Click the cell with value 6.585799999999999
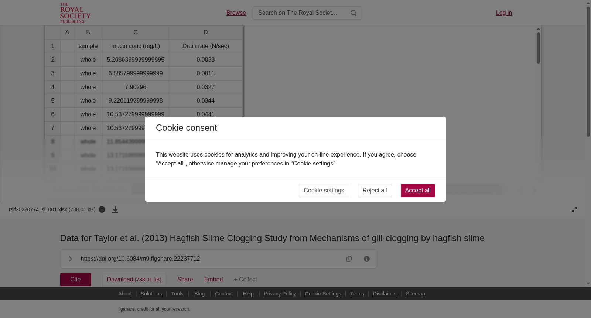Screen dimensions: 591x318 136,73
